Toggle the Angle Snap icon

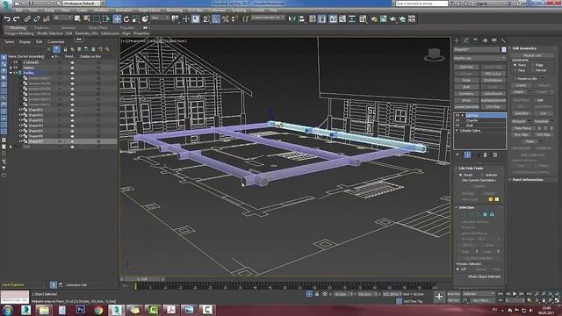216,19
